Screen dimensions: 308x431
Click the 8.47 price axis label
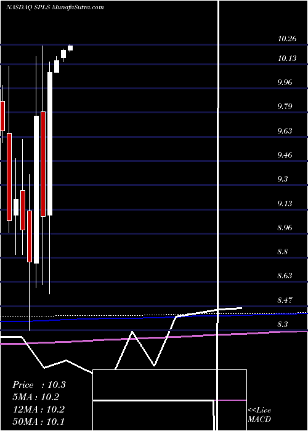point(285,300)
